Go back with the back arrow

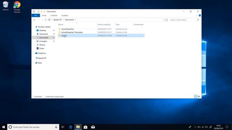pos(34,20)
